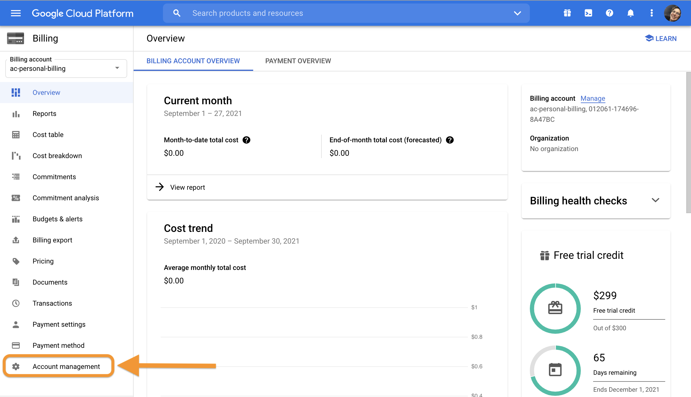Viewport: 691px width, 397px height.
Task: Go to Payment method
Action: point(67,345)
